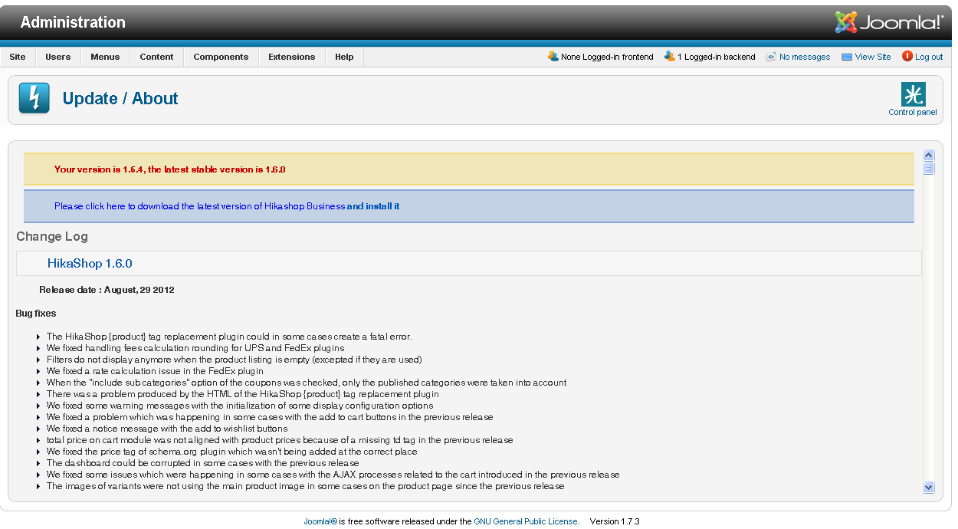Open the Content menu
The width and height of the screenshot is (958, 529).
click(156, 57)
